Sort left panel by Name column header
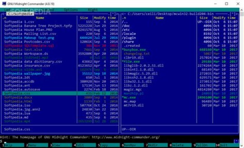 click(40, 18)
